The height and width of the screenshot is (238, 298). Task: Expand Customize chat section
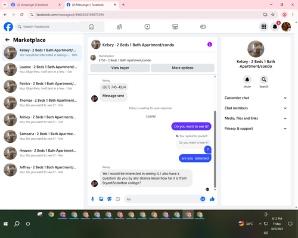256,98
